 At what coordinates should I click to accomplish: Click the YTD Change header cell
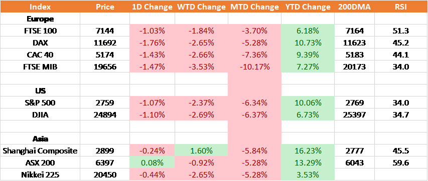tap(308, 6)
